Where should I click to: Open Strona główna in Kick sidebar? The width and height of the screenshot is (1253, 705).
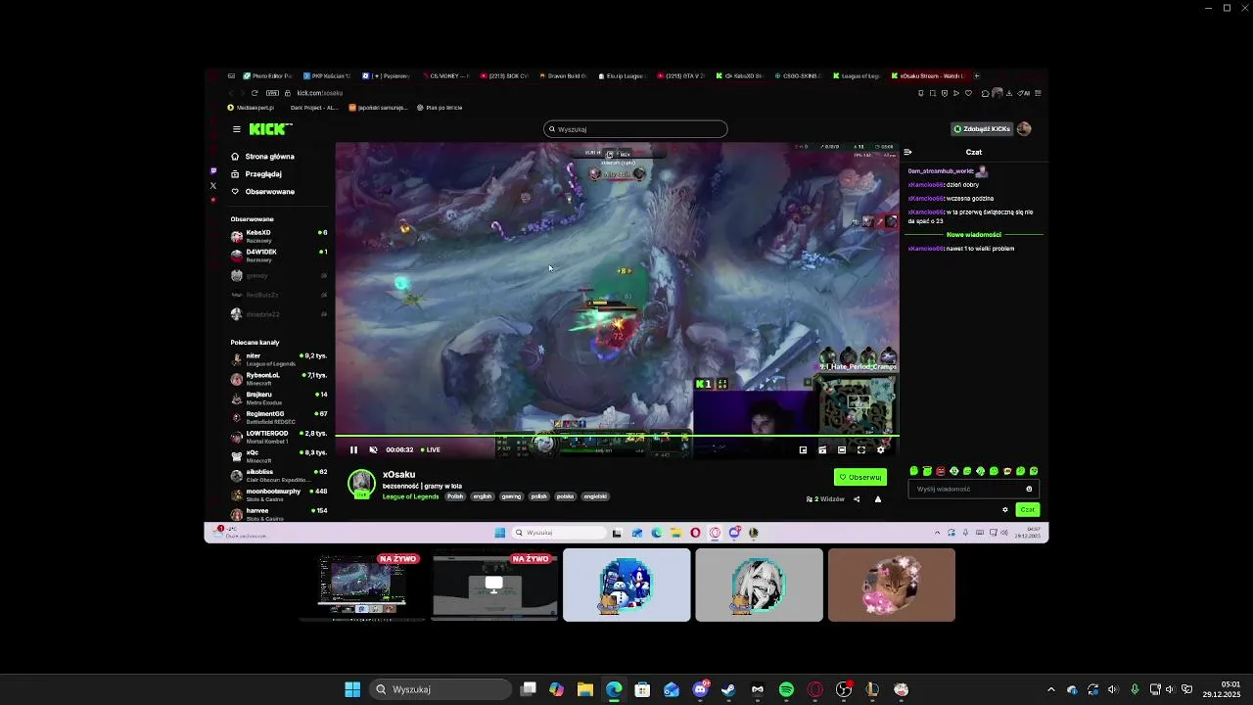(x=263, y=157)
